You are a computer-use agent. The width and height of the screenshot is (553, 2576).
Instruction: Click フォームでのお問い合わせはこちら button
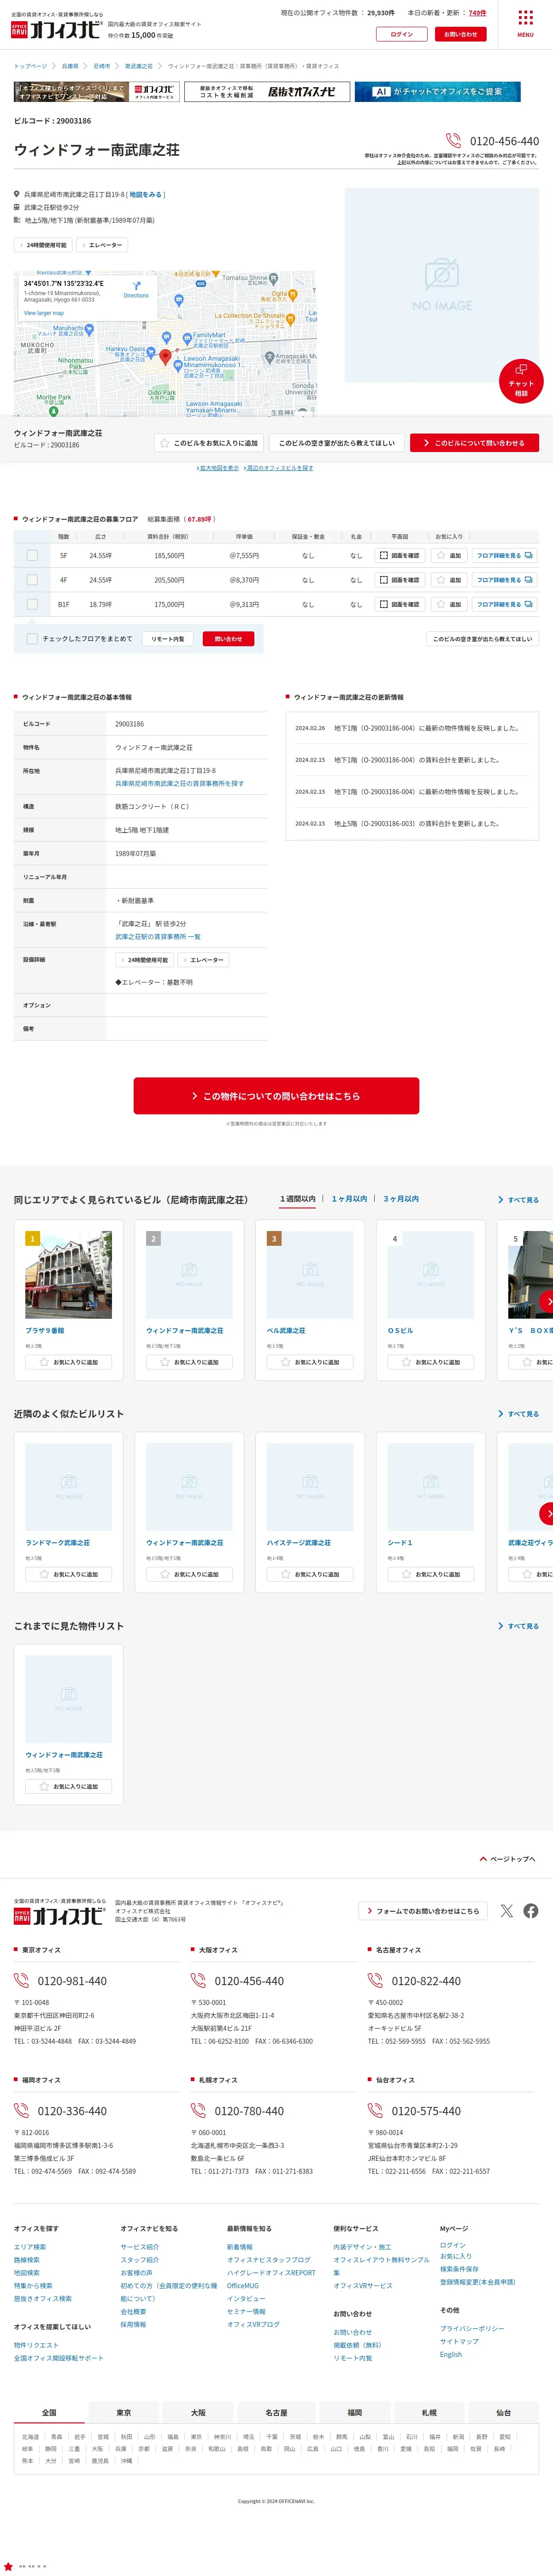pyautogui.click(x=423, y=1911)
